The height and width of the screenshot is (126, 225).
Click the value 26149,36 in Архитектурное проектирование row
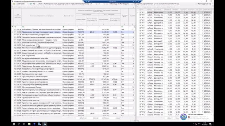(81, 79)
